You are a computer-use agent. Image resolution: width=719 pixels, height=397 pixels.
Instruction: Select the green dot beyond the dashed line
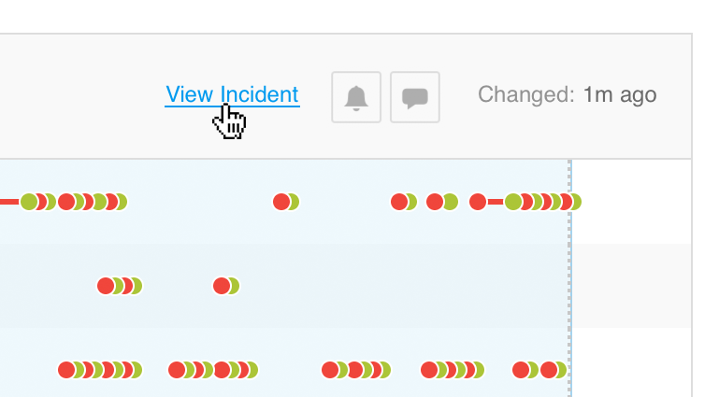tap(577, 202)
